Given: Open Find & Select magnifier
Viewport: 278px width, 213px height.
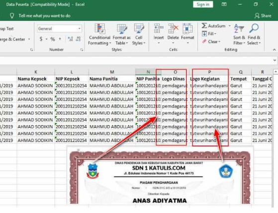Looking at the screenshot, I should coord(254,35).
